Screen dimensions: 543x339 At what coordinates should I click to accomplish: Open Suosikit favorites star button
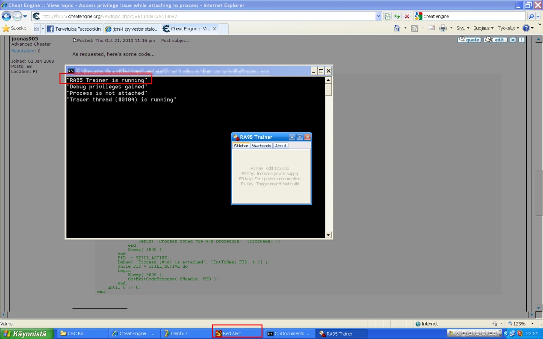(x=15, y=28)
